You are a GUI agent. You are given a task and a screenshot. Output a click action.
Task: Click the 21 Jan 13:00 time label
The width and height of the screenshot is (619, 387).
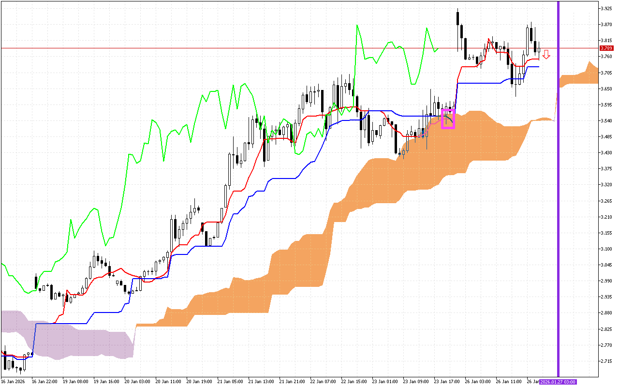[260, 382]
